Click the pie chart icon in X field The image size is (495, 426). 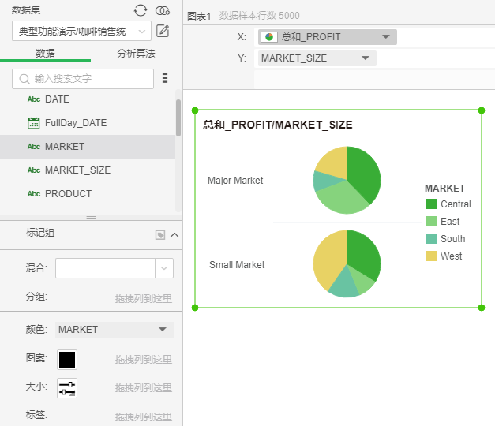269,37
